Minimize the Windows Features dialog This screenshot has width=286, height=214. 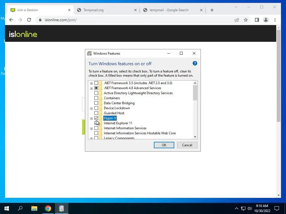click(x=169, y=53)
